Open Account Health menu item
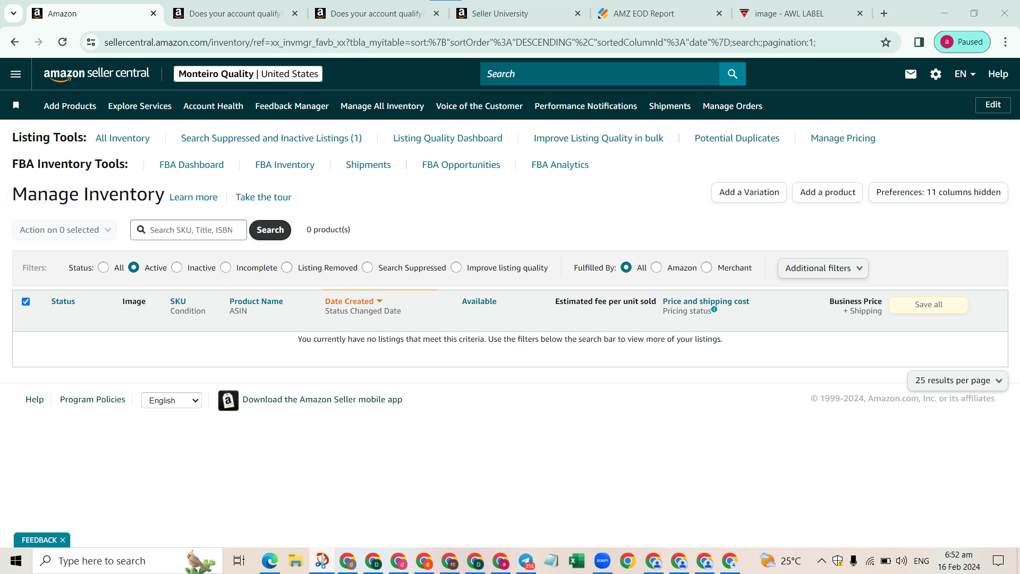This screenshot has height=574, width=1020. click(213, 106)
